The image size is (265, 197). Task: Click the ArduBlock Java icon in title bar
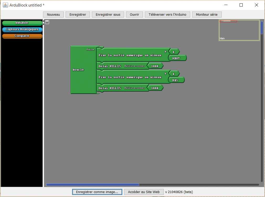coord(5,5)
